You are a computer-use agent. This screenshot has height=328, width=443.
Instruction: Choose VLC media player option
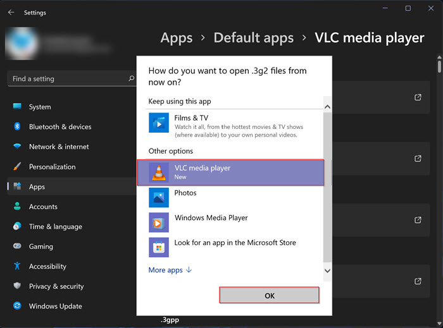(x=230, y=173)
